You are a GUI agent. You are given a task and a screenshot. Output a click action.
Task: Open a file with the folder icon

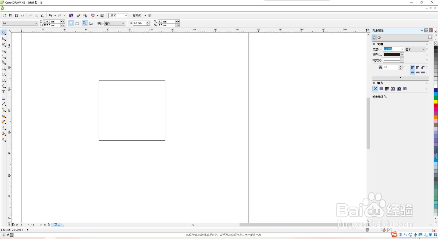[x=10, y=16]
